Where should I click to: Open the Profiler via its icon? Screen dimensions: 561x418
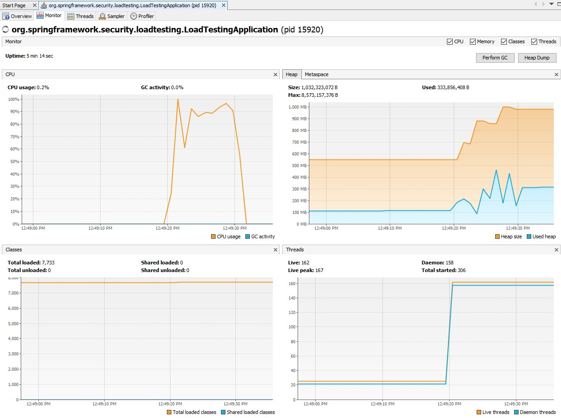tap(133, 16)
